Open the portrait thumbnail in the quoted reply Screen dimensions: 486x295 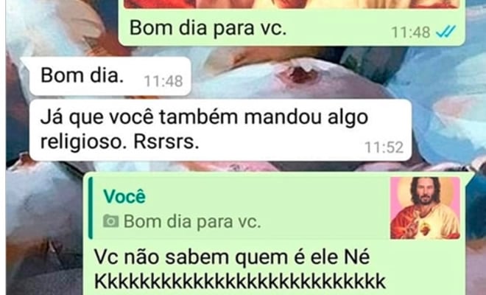[x=425, y=208]
